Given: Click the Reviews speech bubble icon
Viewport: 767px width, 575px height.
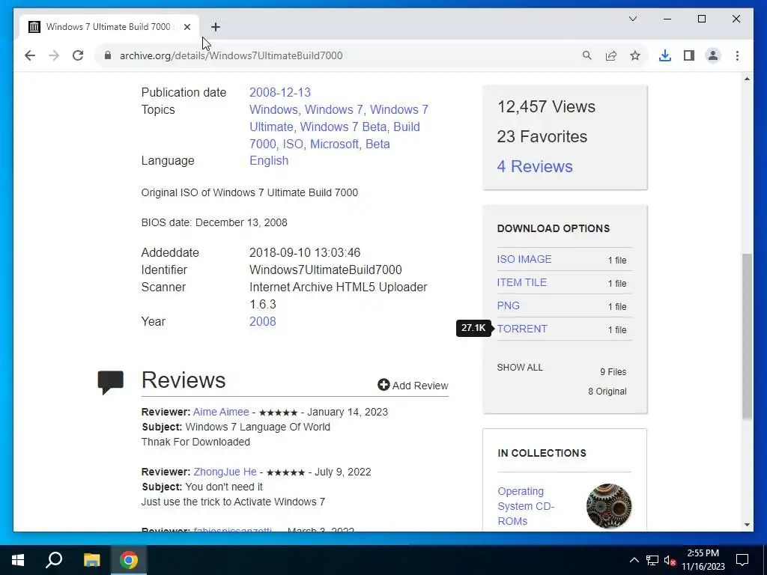Looking at the screenshot, I should [111, 383].
